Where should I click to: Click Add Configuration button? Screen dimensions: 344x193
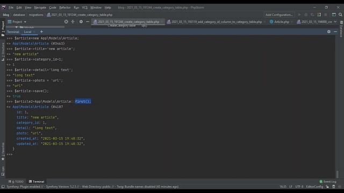279,14
